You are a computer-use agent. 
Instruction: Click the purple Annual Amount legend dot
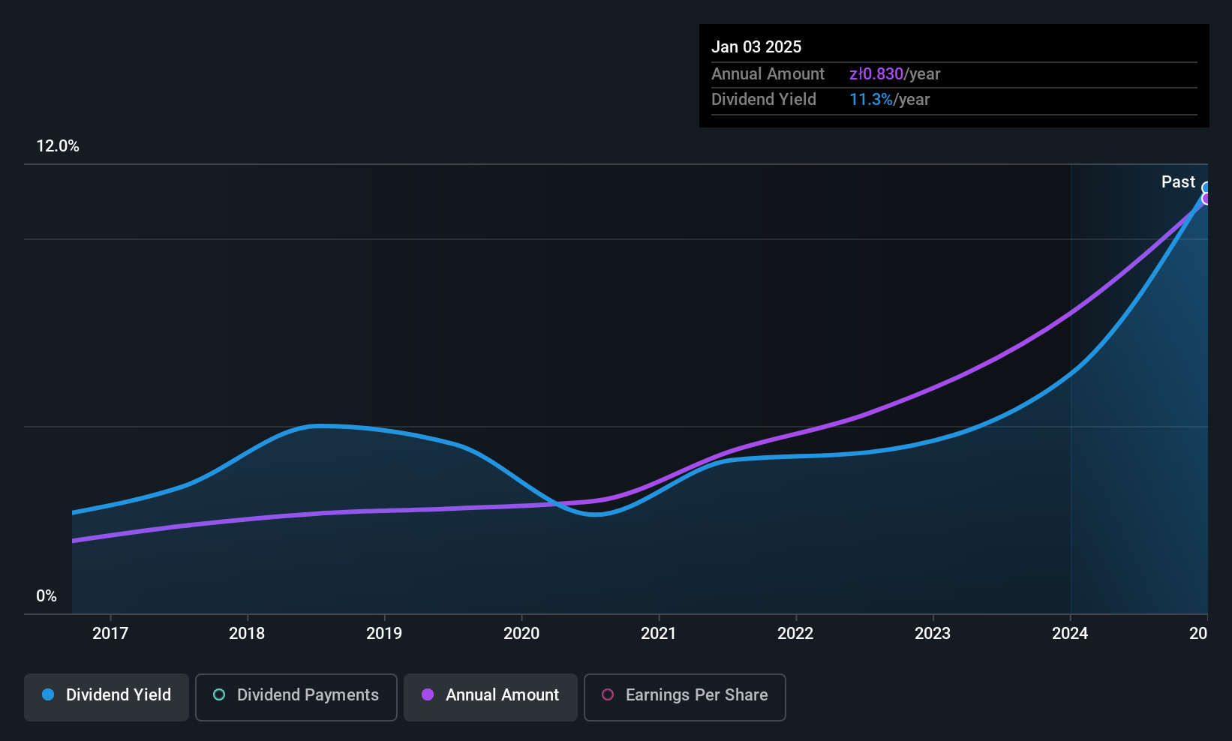428,694
